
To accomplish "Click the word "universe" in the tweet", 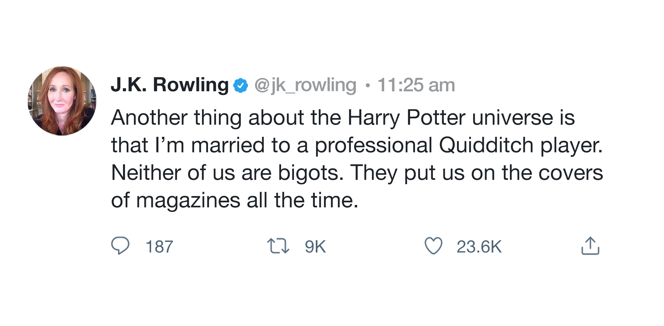I will point(512,118).
